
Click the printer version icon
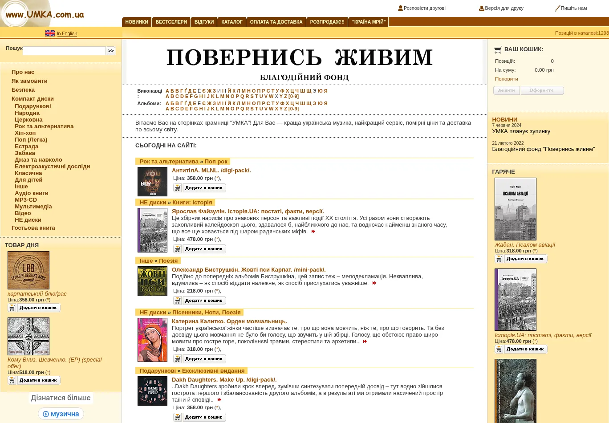pyautogui.click(x=481, y=8)
